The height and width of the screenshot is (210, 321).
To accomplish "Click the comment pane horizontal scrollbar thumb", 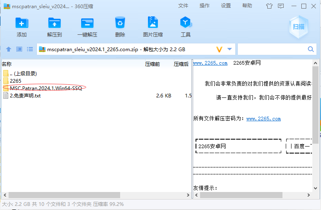I will click(241, 195).
